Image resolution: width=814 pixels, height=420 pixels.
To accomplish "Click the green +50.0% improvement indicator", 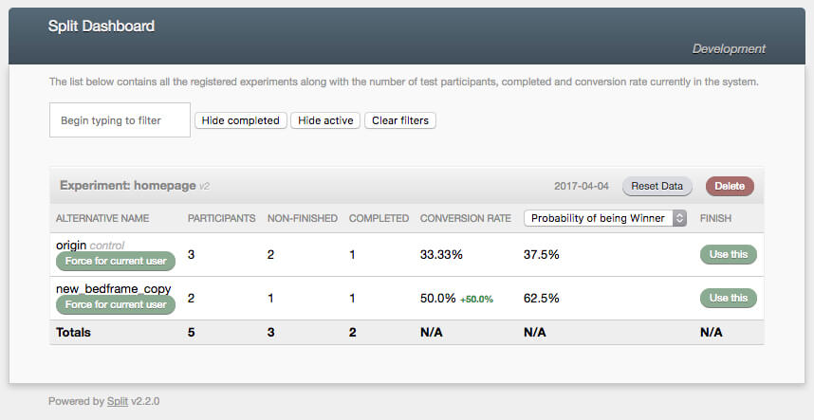I will click(x=477, y=299).
